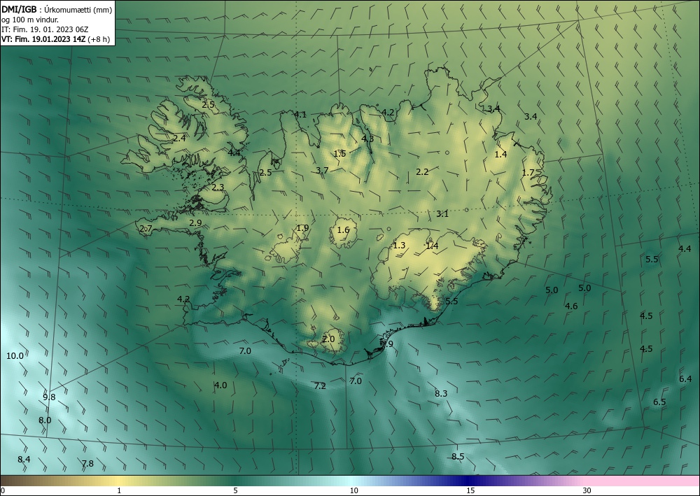Click the 4.1 value label
Screen dimensions: 700x496
click(300, 115)
